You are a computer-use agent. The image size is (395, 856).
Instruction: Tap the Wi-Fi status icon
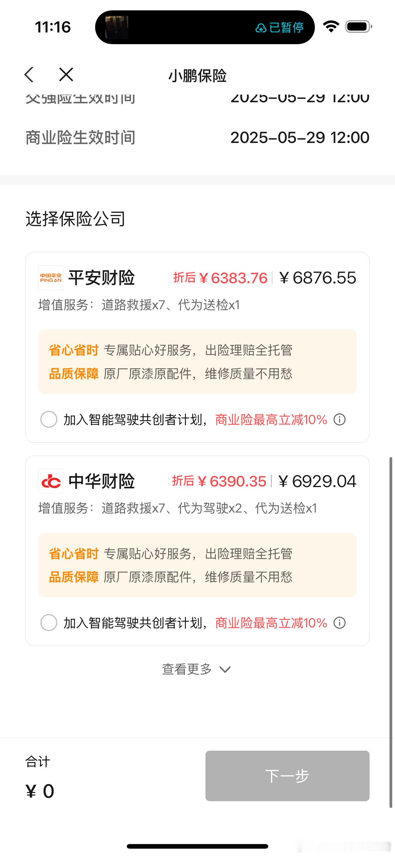(x=331, y=26)
